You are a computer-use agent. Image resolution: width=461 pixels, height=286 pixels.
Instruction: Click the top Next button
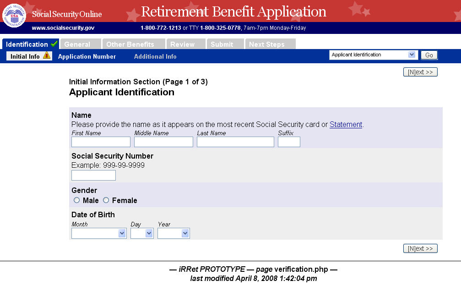click(420, 72)
